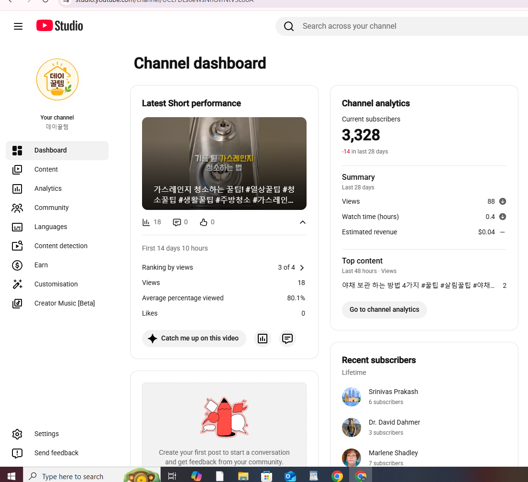Screen dimensions: 528x482
Task: Open Languages in the sidebar
Action: pyautogui.click(x=57, y=227)
